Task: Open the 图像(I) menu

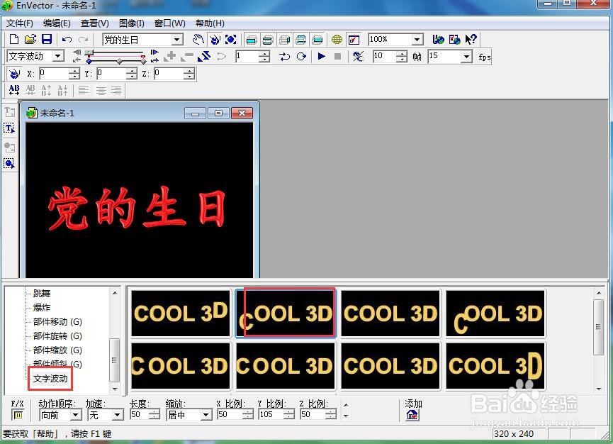Action: (131, 23)
